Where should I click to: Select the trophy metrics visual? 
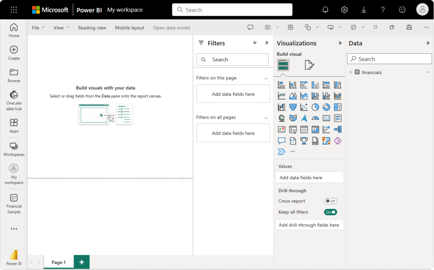[304, 141]
